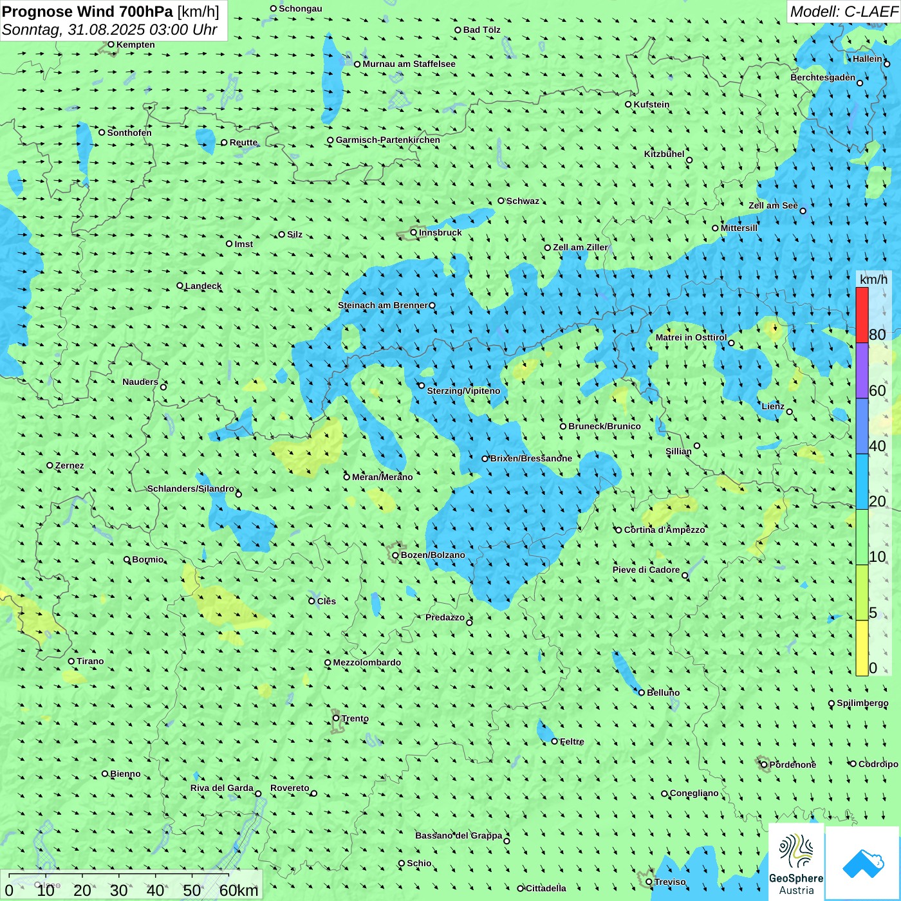Click the Berchtesgaden city label
This screenshot has width=901, height=901.
tap(823, 77)
